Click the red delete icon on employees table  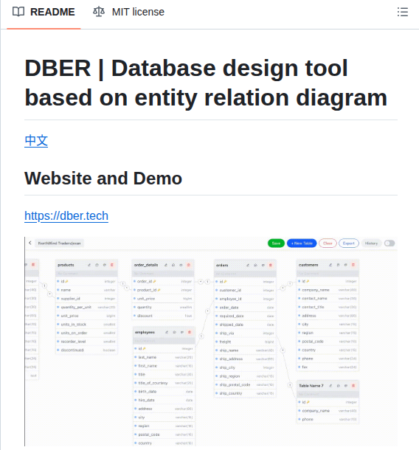point(190,332)
